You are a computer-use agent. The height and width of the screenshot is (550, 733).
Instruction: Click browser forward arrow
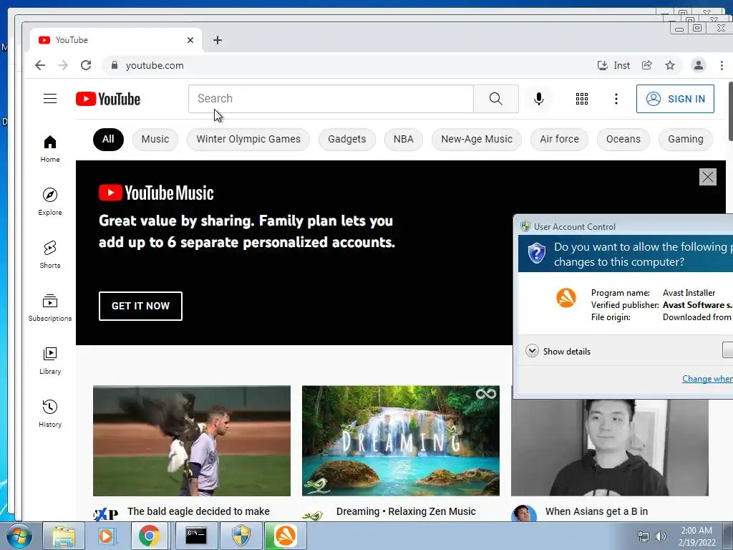(63, 65)
